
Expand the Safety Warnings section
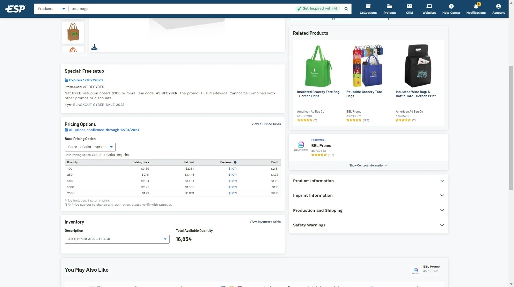pos(368,225)
